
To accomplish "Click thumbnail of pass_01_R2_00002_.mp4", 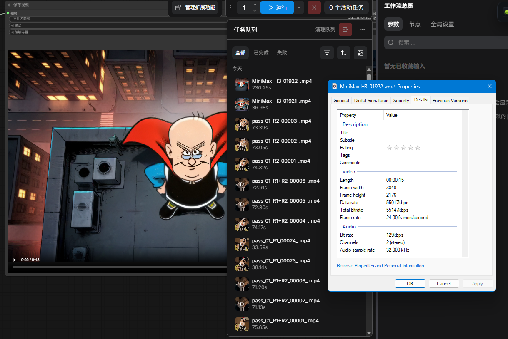I will [x=242, y=144].
